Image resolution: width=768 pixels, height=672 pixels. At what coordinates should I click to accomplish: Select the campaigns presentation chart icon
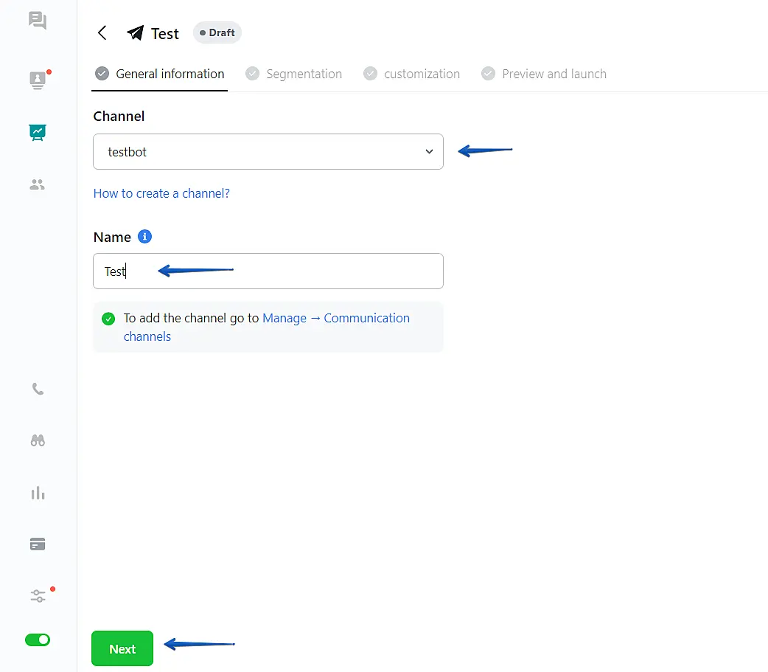38,132
